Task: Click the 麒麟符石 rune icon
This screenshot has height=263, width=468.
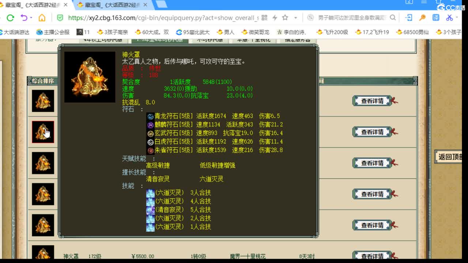Action: [150, 125]
